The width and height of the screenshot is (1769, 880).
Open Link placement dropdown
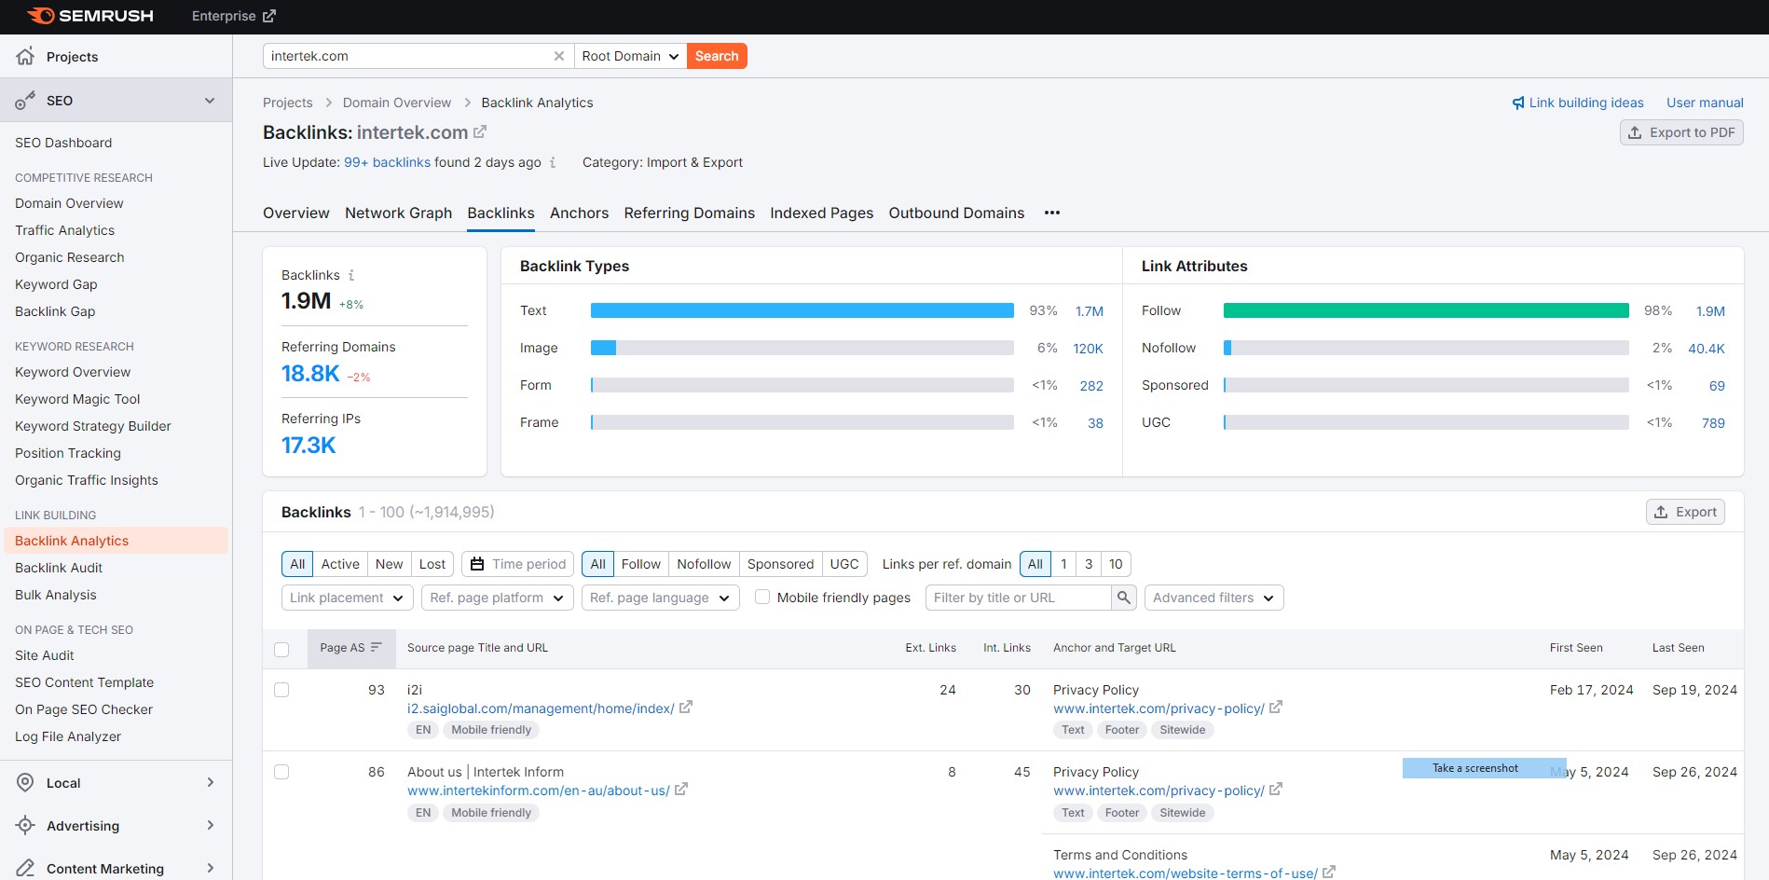pyautogui.click(x=348, y=598)
